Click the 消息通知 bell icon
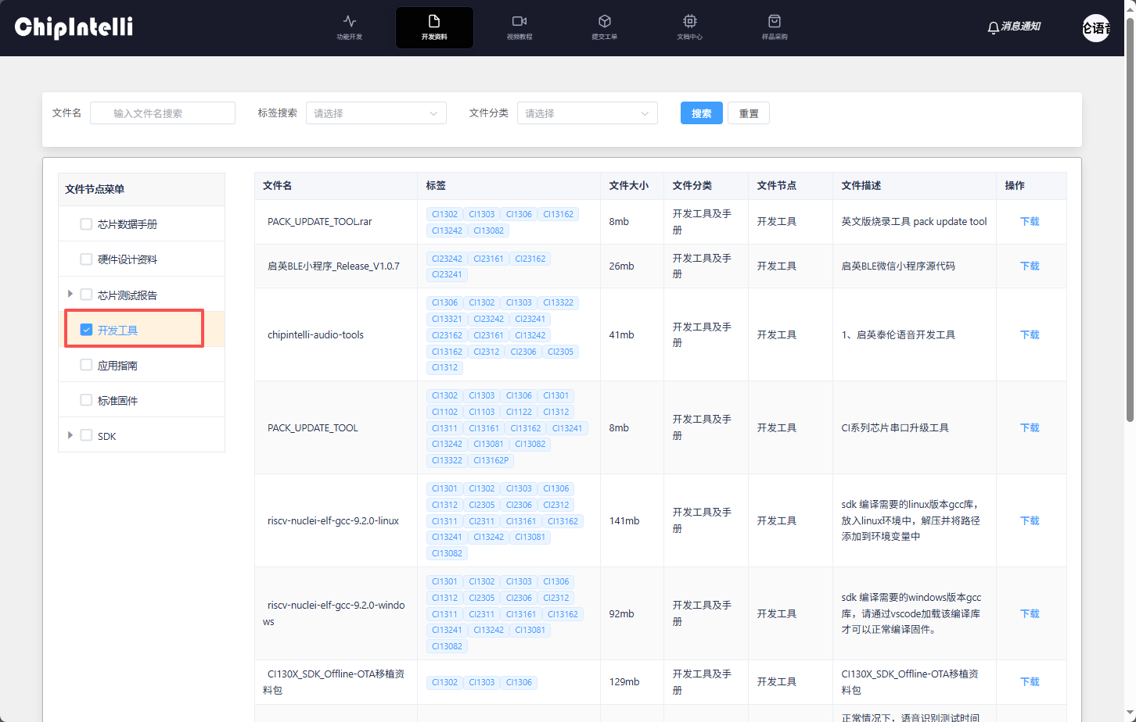 993,27
